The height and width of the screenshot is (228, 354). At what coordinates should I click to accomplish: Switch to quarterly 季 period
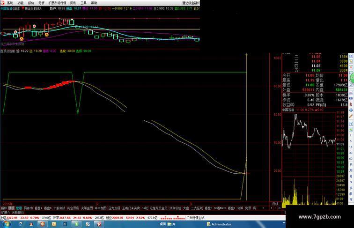(351, 194)
